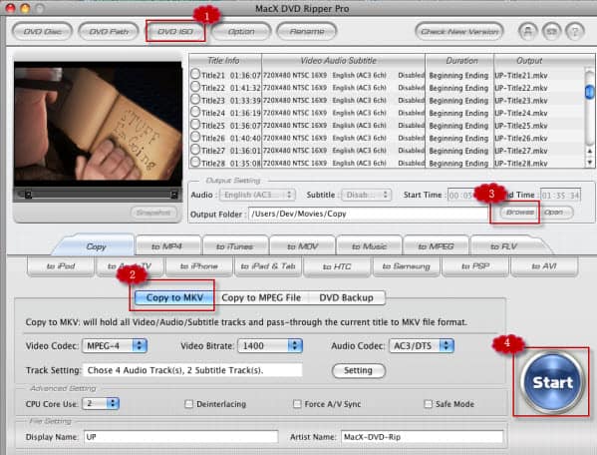
Task: Choose Copy to MKV mode
Action: coord(174,297)
